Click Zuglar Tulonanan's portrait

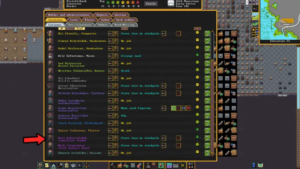coord(50,130)
